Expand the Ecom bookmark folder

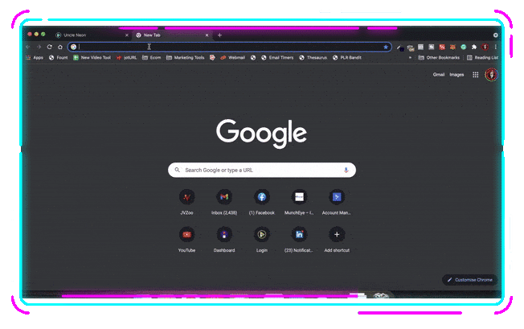[x=151, y=57]
